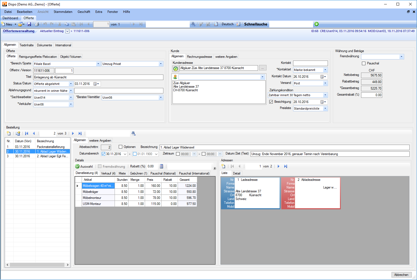The image size is (417, 280).
Task: Click the open folder icon in the toolbar
Action: 20,24
